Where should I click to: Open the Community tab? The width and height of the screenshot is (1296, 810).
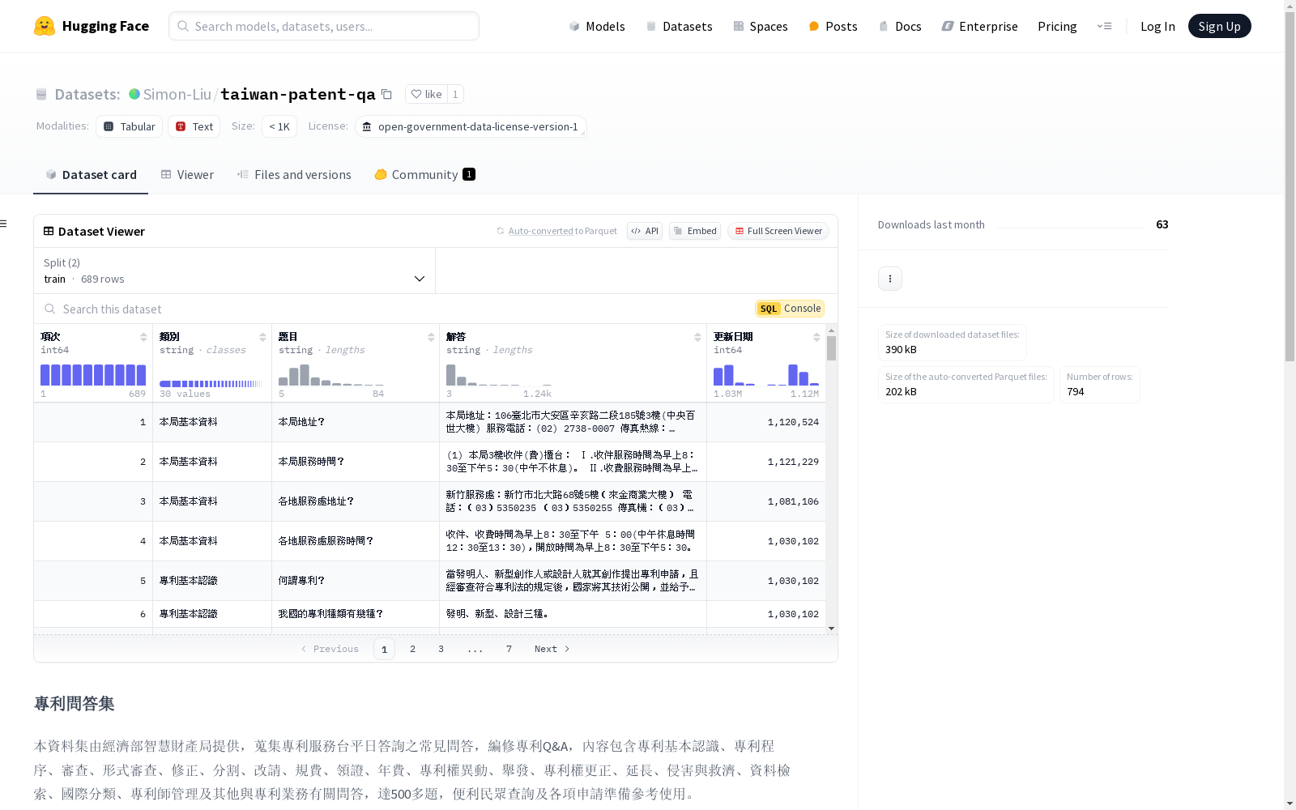pyautogui.click(x=425, y=174)
